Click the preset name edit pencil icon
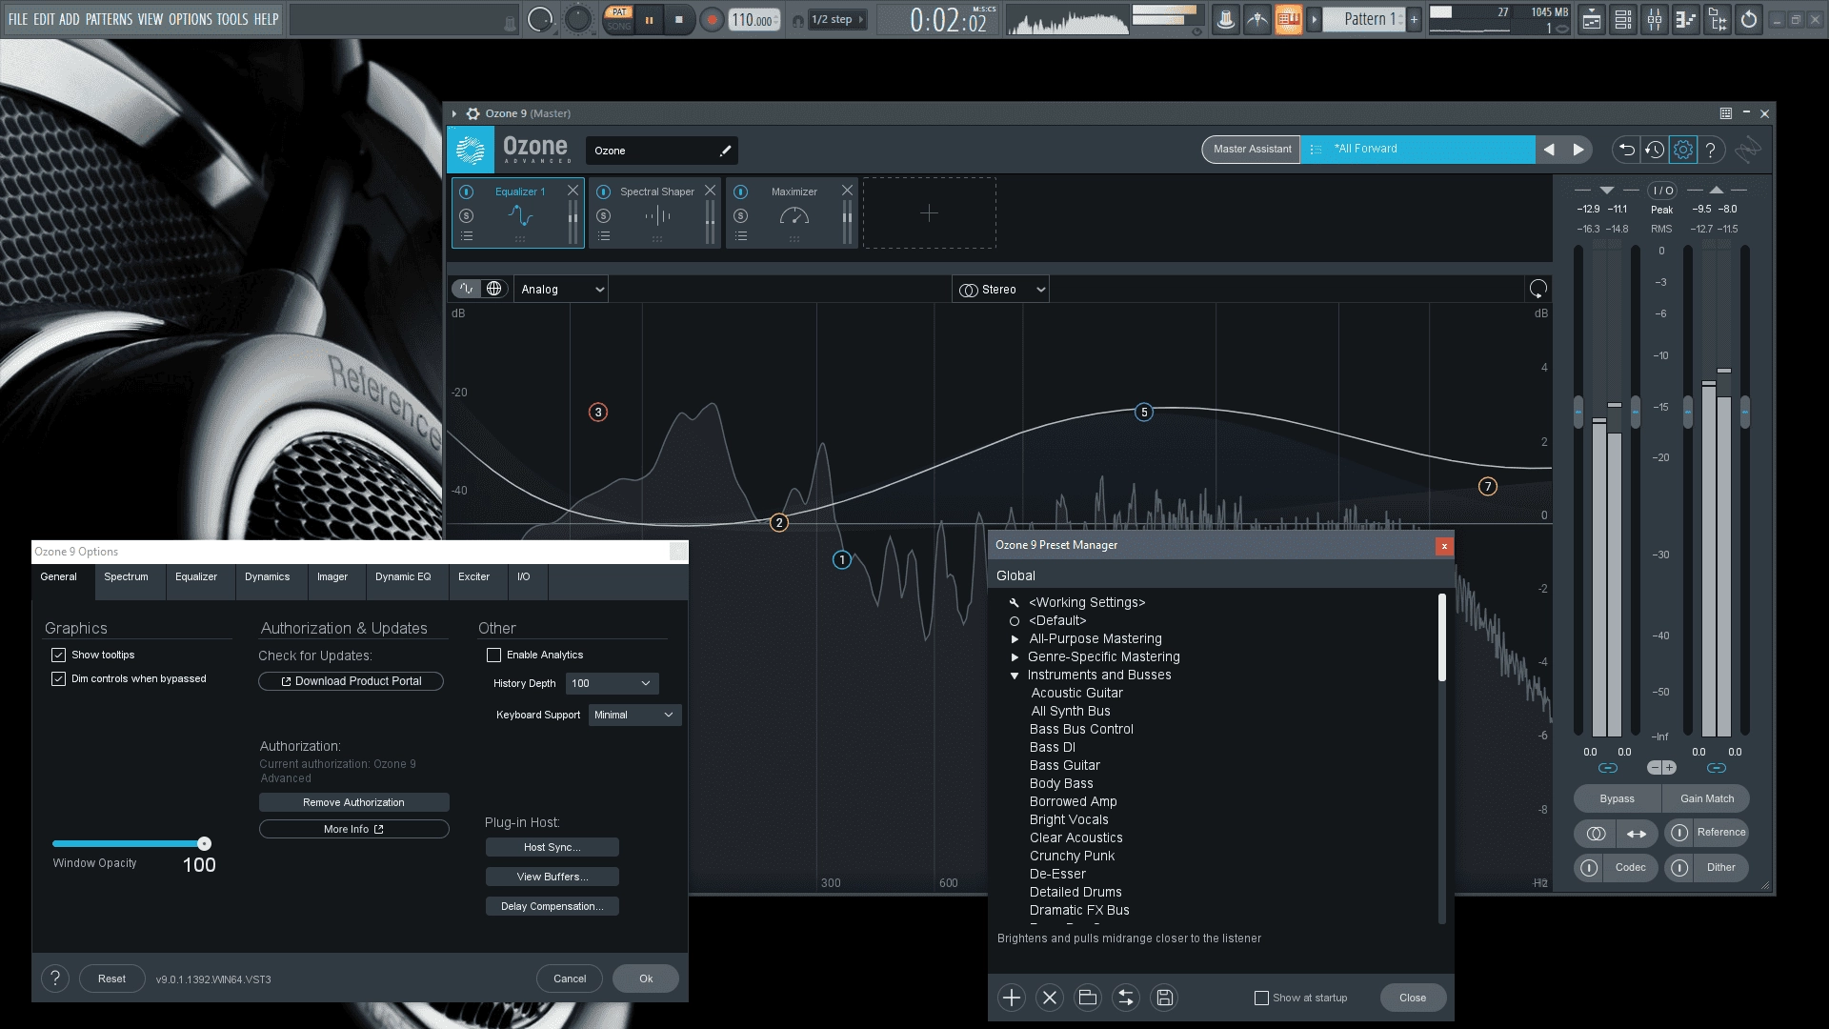Image resolution: width=1829 pixels, height=1029 pixels. [x=725, y=151]
